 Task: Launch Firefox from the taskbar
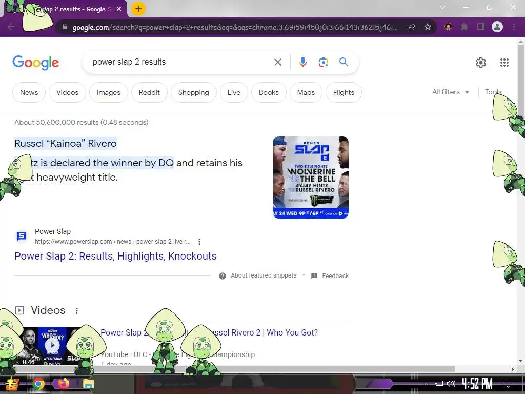pos(63,383)
